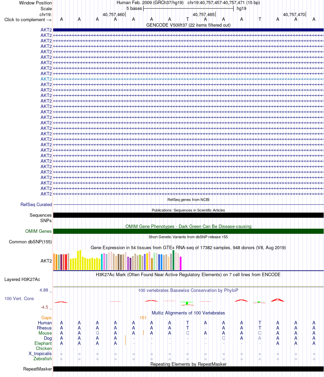Screen dimensions: 324x377
Task: Click the GENCODE V50lift37 track title
Action: coord(188,25)
